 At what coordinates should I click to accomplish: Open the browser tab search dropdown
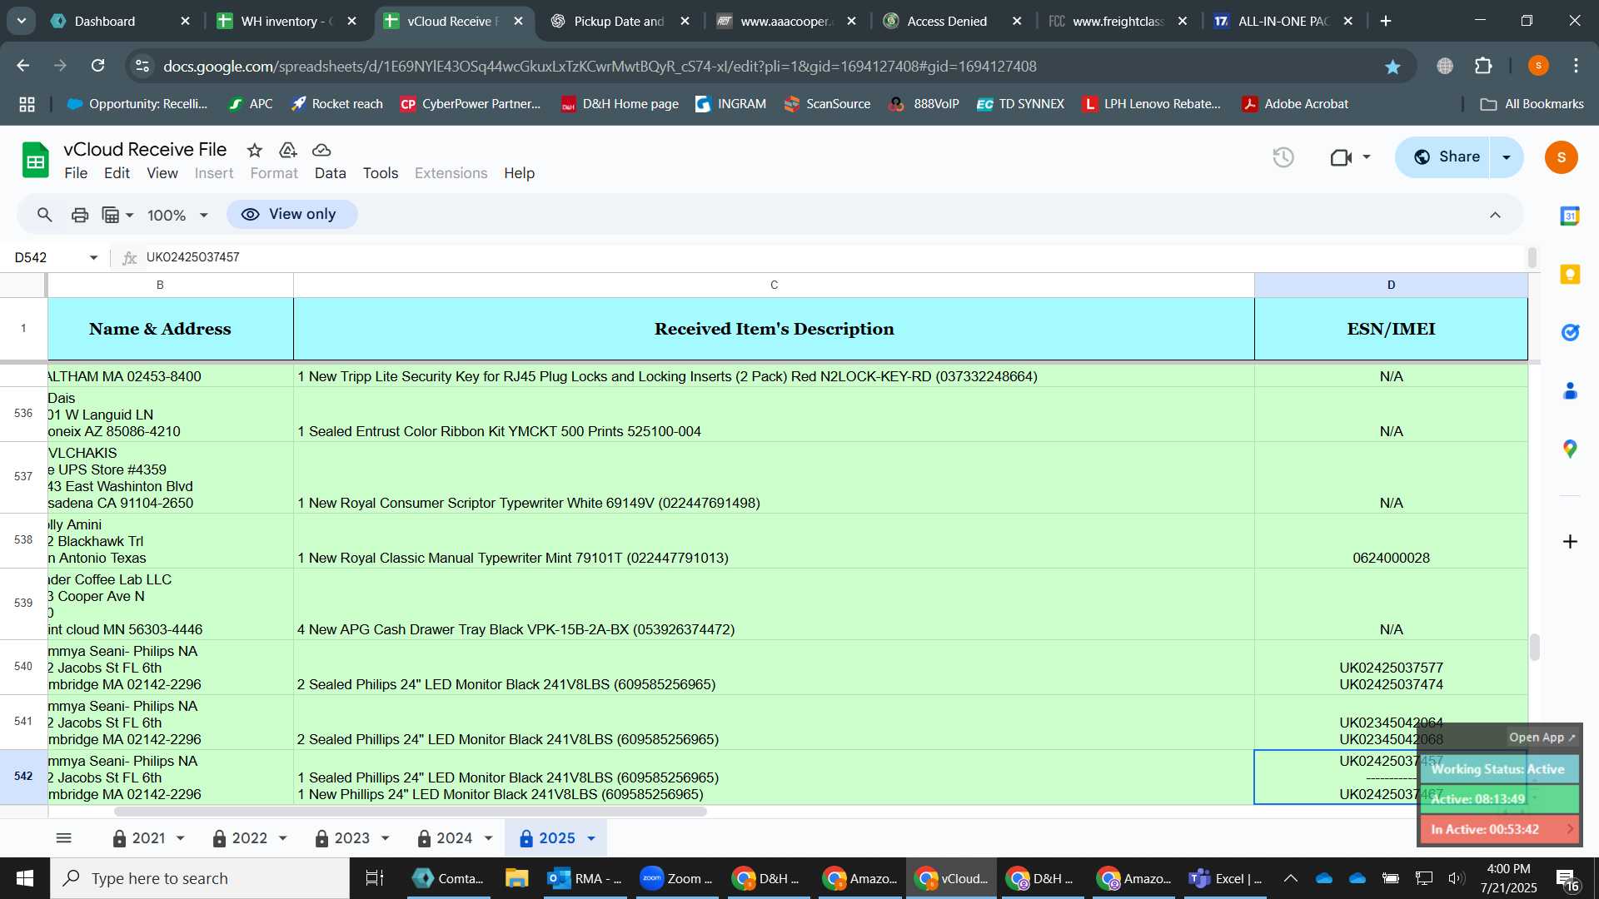tap(22, 21)
